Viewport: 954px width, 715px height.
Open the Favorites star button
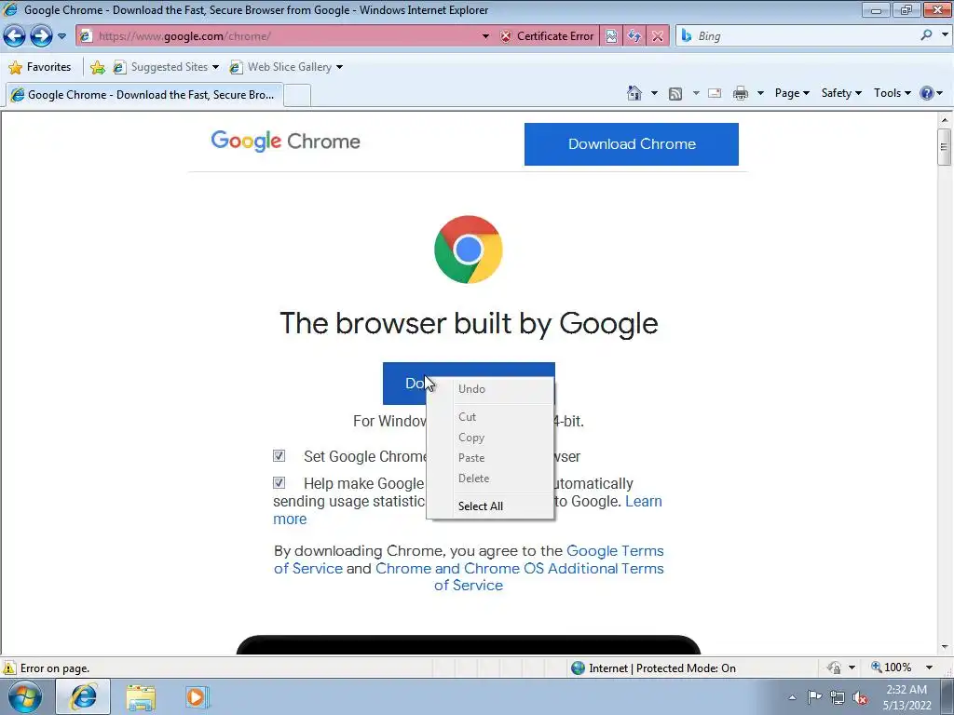[40, 67]
